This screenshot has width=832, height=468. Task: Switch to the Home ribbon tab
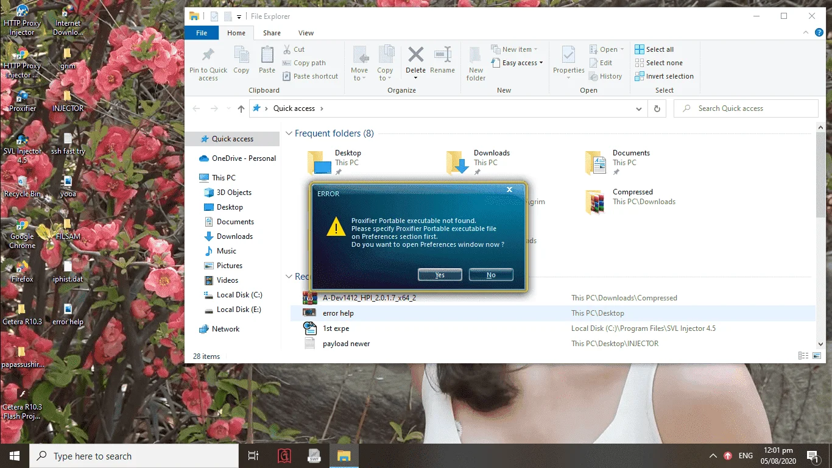pos(236,33)
